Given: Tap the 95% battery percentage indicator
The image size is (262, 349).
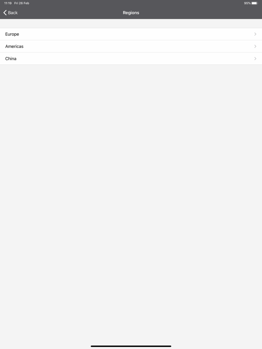Looking at the screenshot, I should click(247, 3).
